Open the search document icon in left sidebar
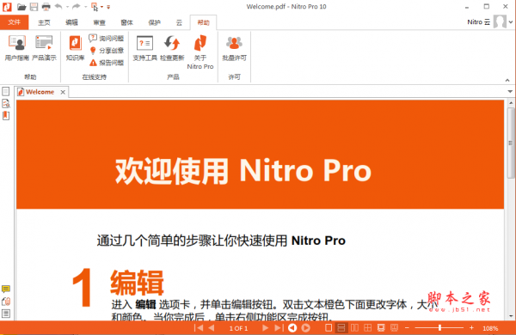Image resolution: width=516 pixels, height=335 pixels. [x=6, y=103]
